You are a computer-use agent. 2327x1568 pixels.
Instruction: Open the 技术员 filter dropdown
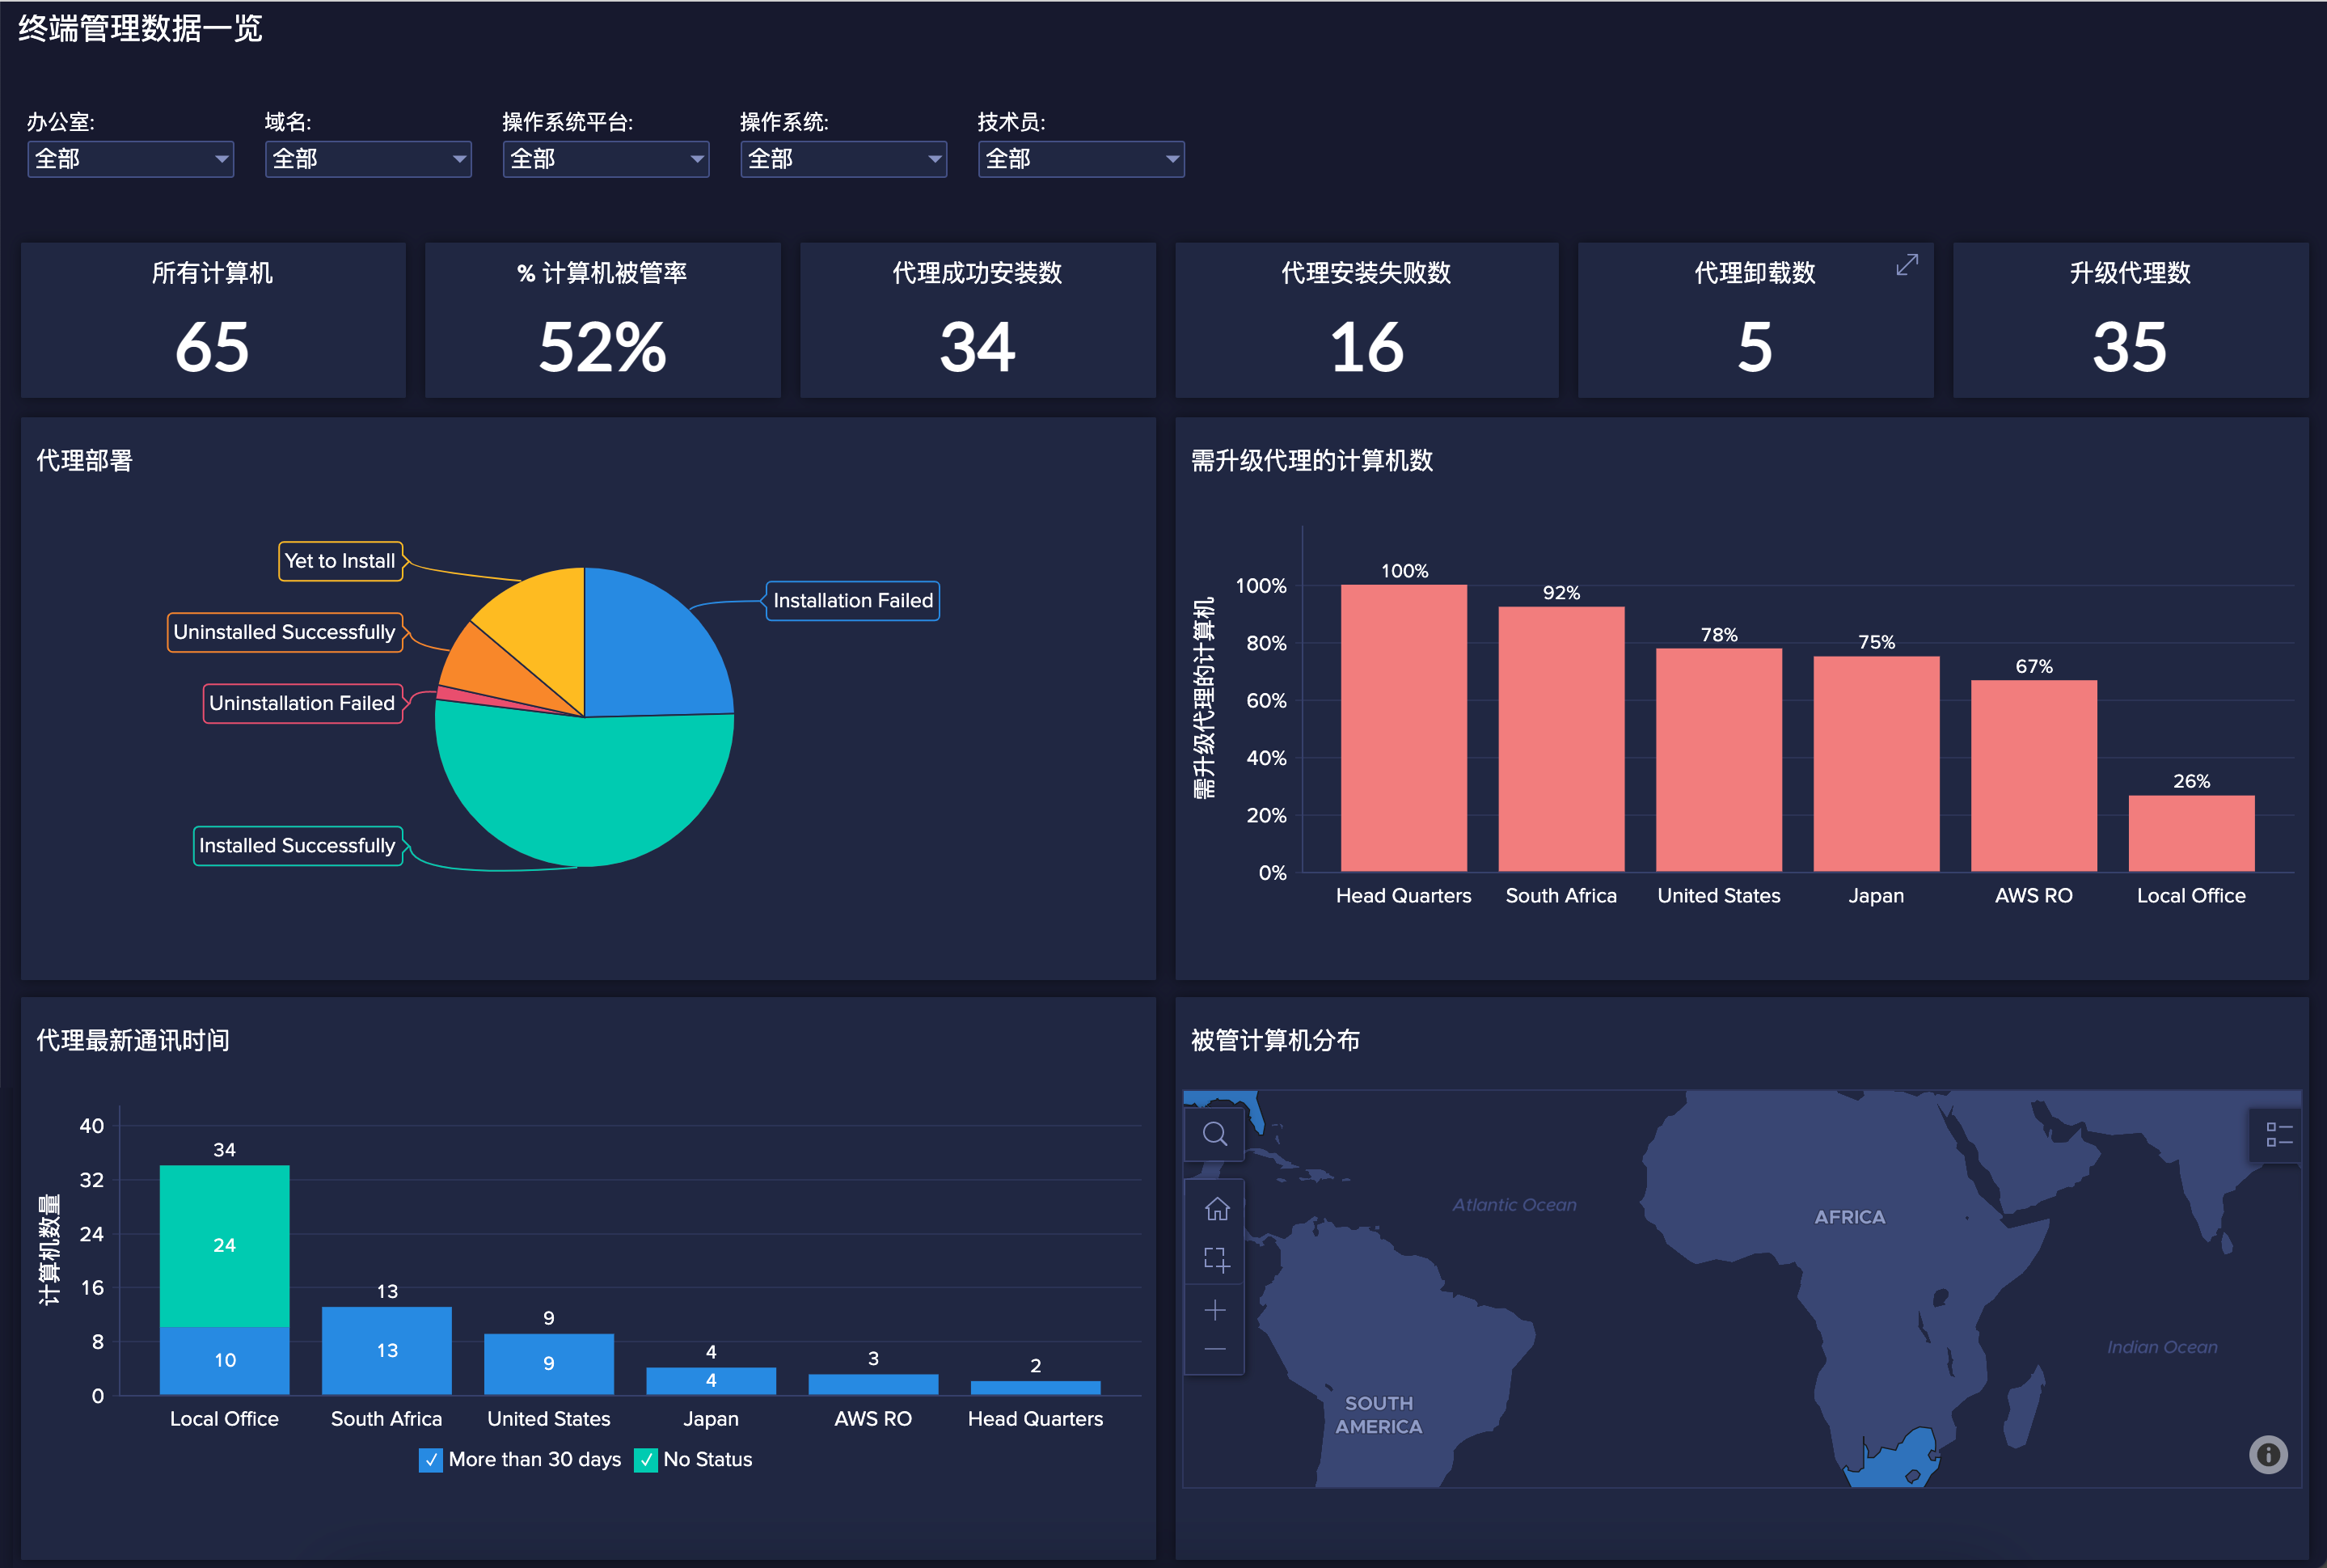[1080, 159]
